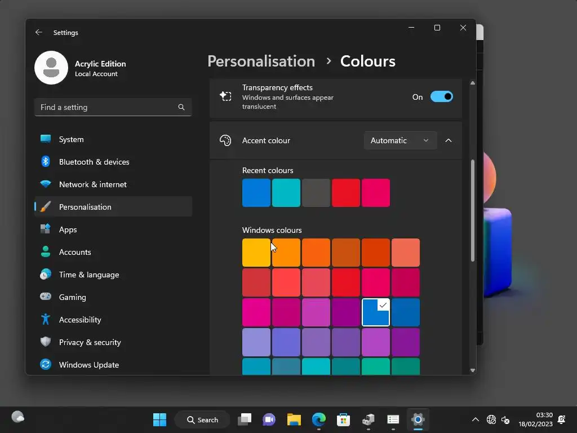Click the Settings gear on the taskbar
The image size is (577, 433).
(x=418, y=419)
